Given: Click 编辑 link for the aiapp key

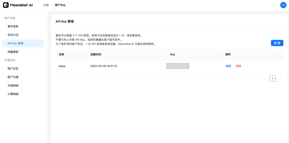Looking at the screenshot, I should pyautogui.click(x=228, y=66).
